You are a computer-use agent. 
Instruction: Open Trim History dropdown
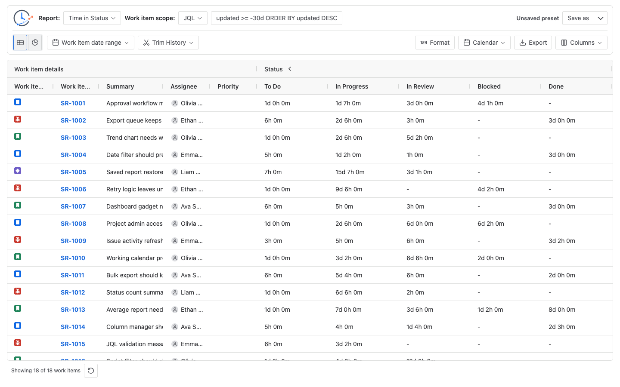click(168, 43)
